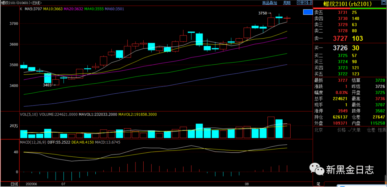Click the 卖四 price 3730

coord(343,19)
